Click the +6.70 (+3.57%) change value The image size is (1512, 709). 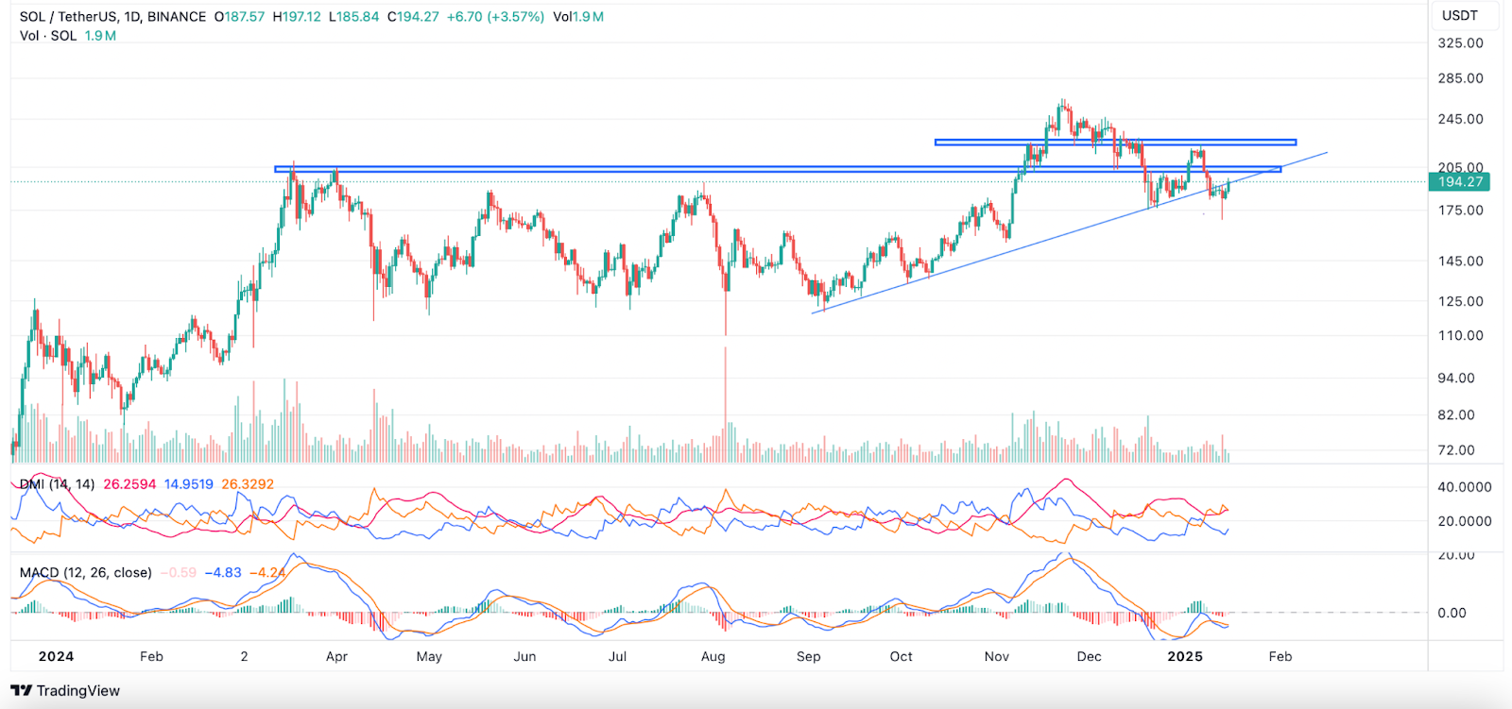495,17
